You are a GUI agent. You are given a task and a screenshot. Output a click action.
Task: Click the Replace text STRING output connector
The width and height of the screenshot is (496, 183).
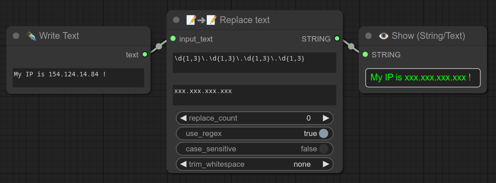[x=337, y=38]
